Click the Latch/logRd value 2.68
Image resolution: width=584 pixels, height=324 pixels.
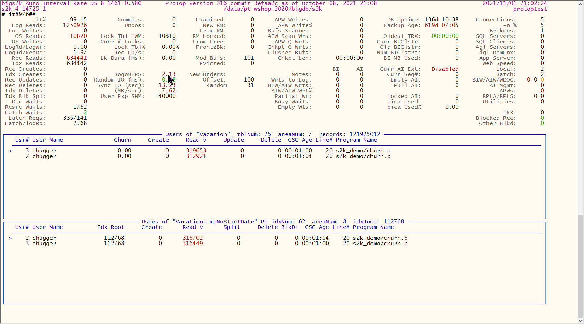(80, 123)
